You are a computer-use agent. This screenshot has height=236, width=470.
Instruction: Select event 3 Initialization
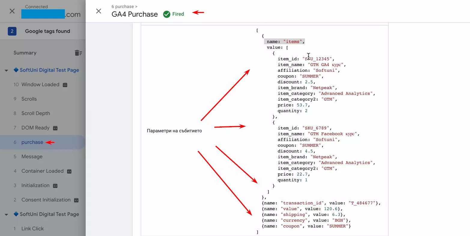pyautogui.click(x=35, y=186)
